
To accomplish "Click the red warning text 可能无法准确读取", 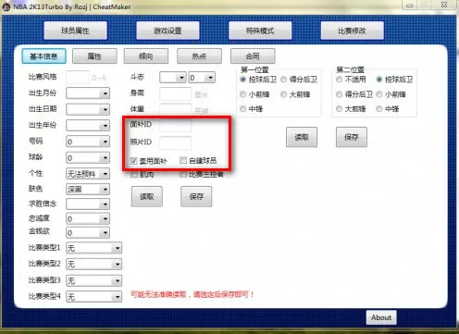I will pyautogui.click(x=158, y=294).
